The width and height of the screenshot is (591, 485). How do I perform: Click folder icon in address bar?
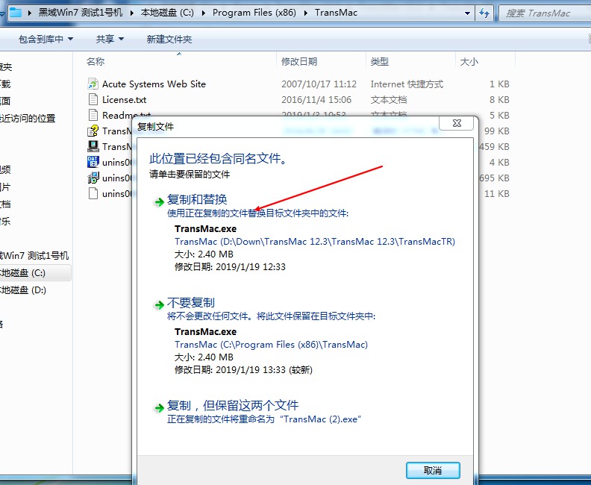(x=16, y=13)
